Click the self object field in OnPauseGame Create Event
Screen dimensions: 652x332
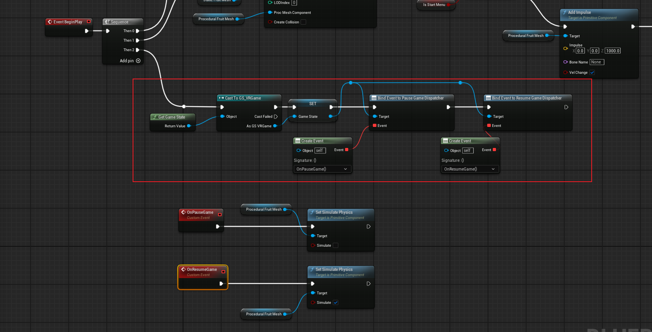pos(320,151)
